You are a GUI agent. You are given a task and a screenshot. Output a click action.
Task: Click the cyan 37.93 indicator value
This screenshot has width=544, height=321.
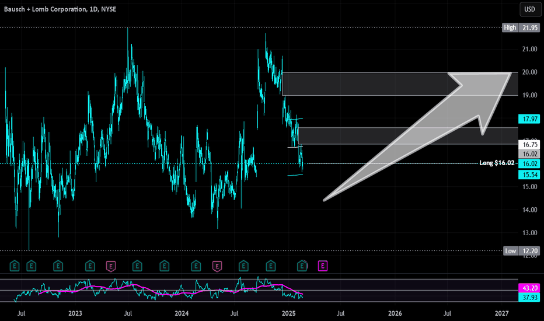[x=529, y=298]
